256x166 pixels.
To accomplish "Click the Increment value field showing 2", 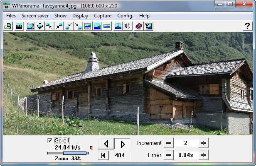I will (x=186, y=143).
